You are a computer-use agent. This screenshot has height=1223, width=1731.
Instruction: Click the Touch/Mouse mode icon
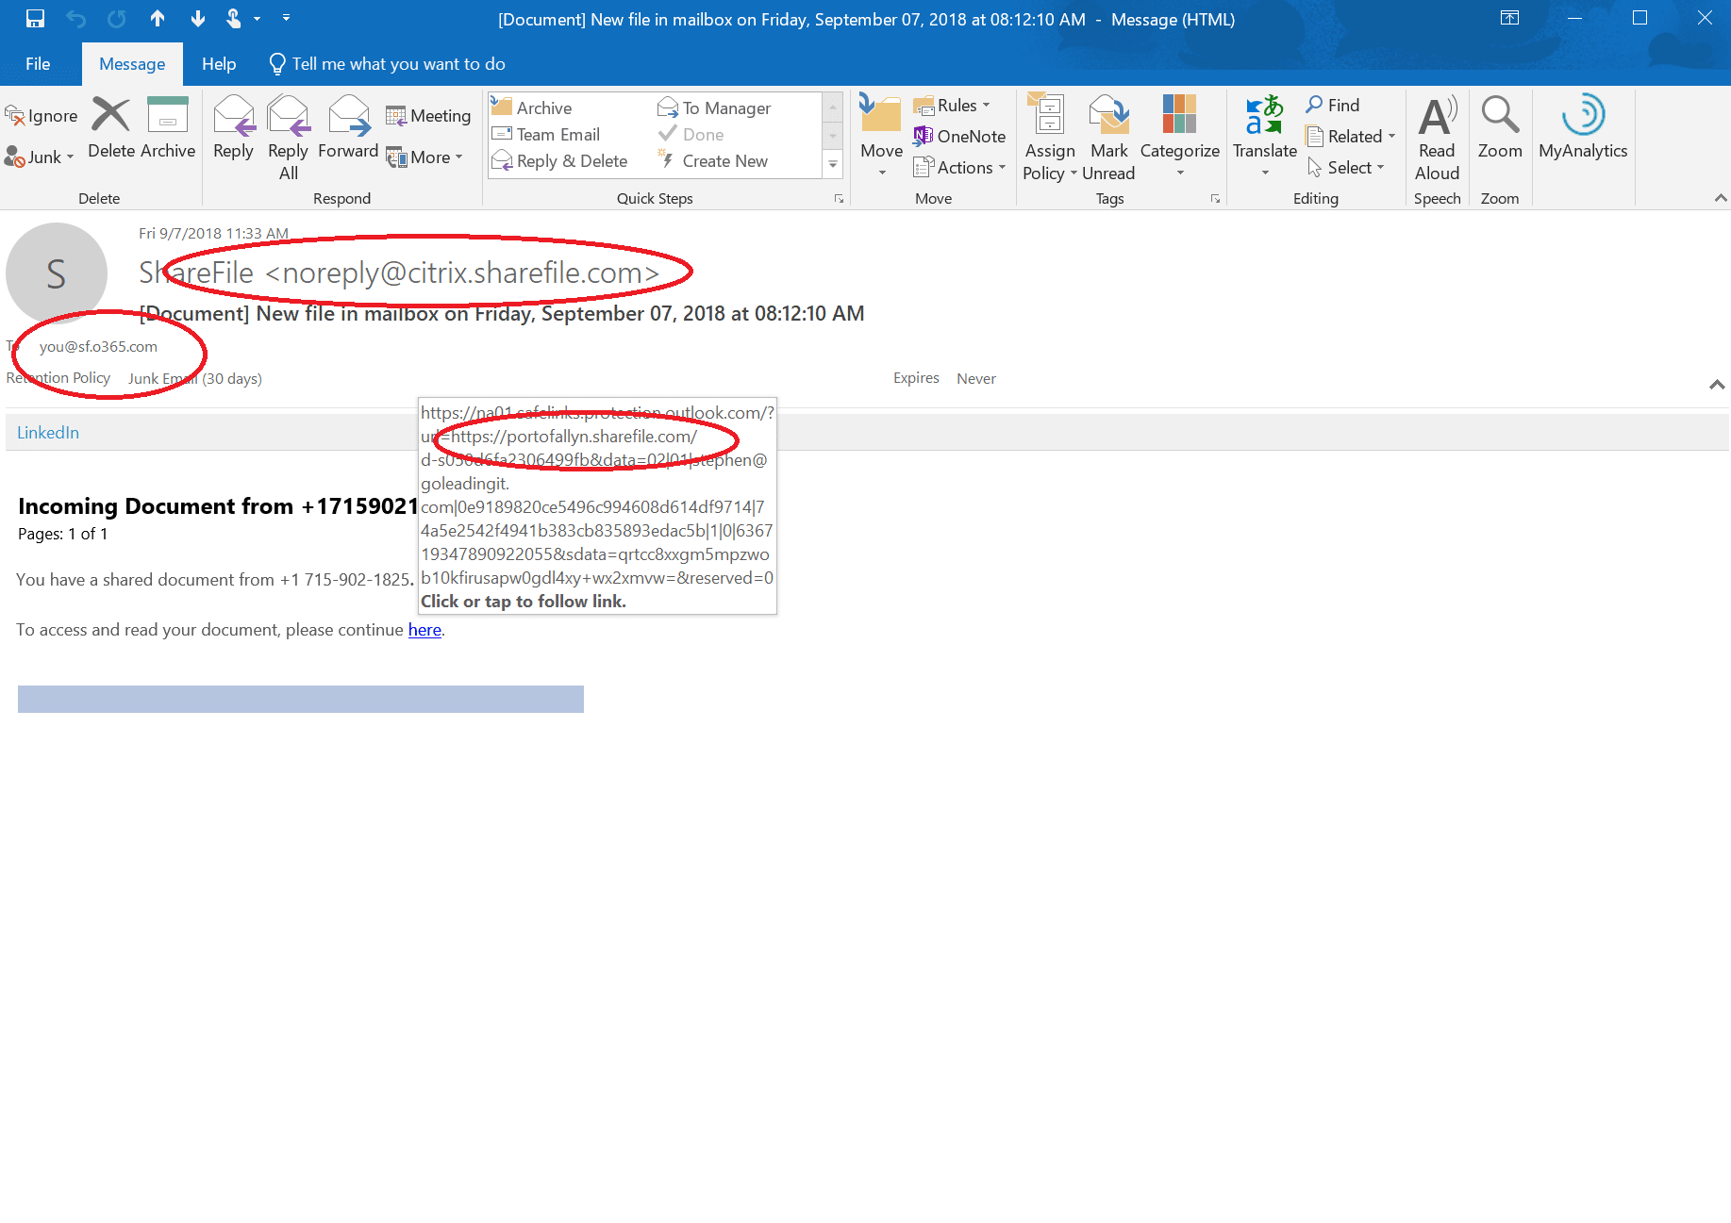(x=233, y=19)
